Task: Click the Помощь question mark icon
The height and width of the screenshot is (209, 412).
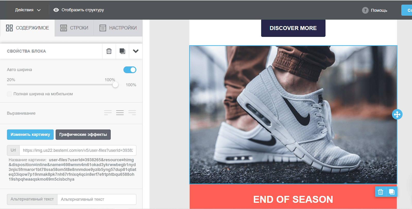Action: click(365, 10)
